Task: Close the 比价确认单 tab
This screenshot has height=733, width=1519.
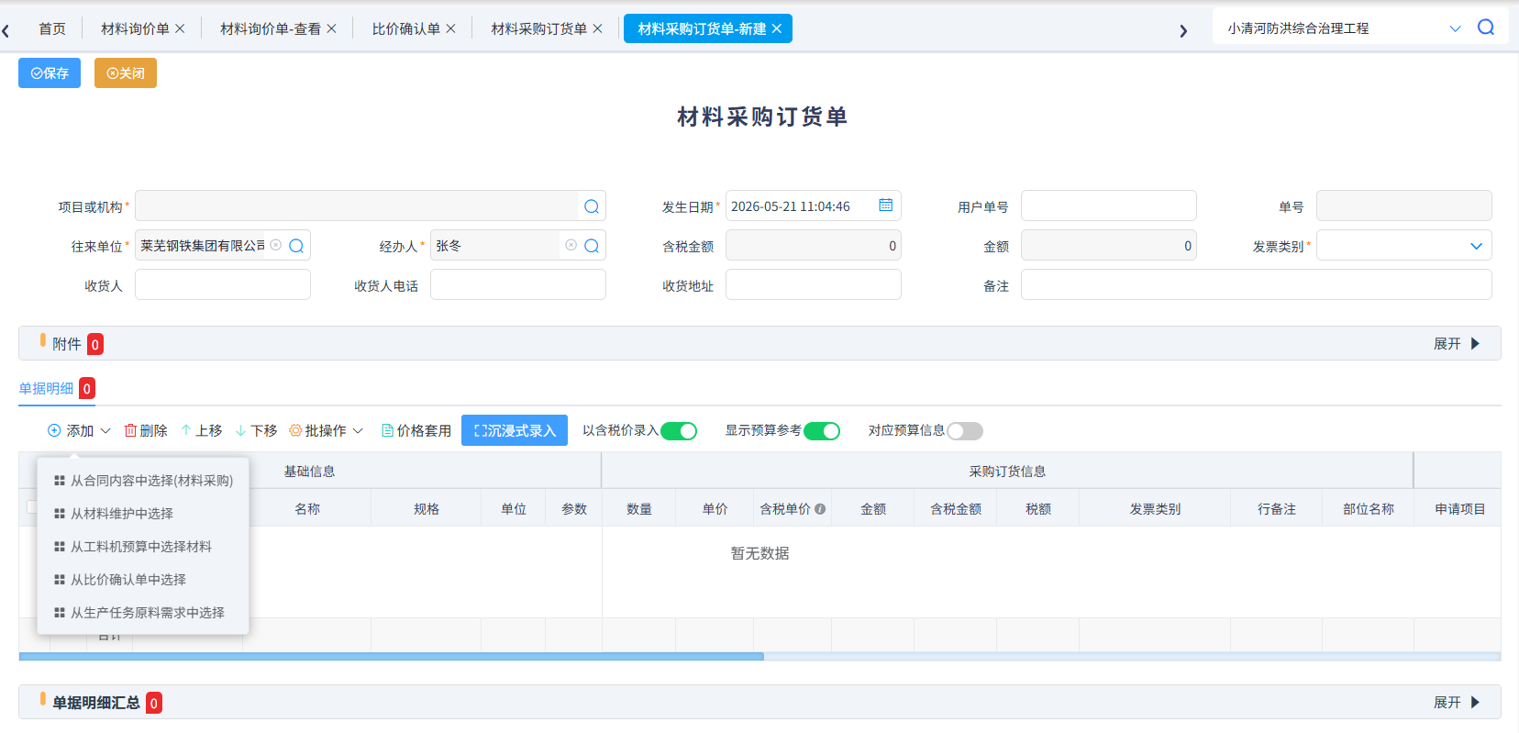Action: (450, 28)
